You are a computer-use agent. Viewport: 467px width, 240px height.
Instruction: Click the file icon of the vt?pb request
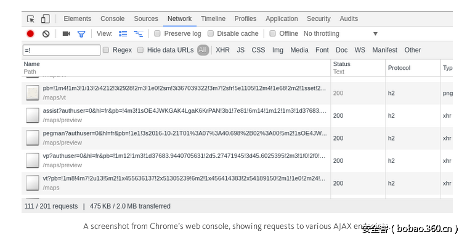tap(32, 183)
